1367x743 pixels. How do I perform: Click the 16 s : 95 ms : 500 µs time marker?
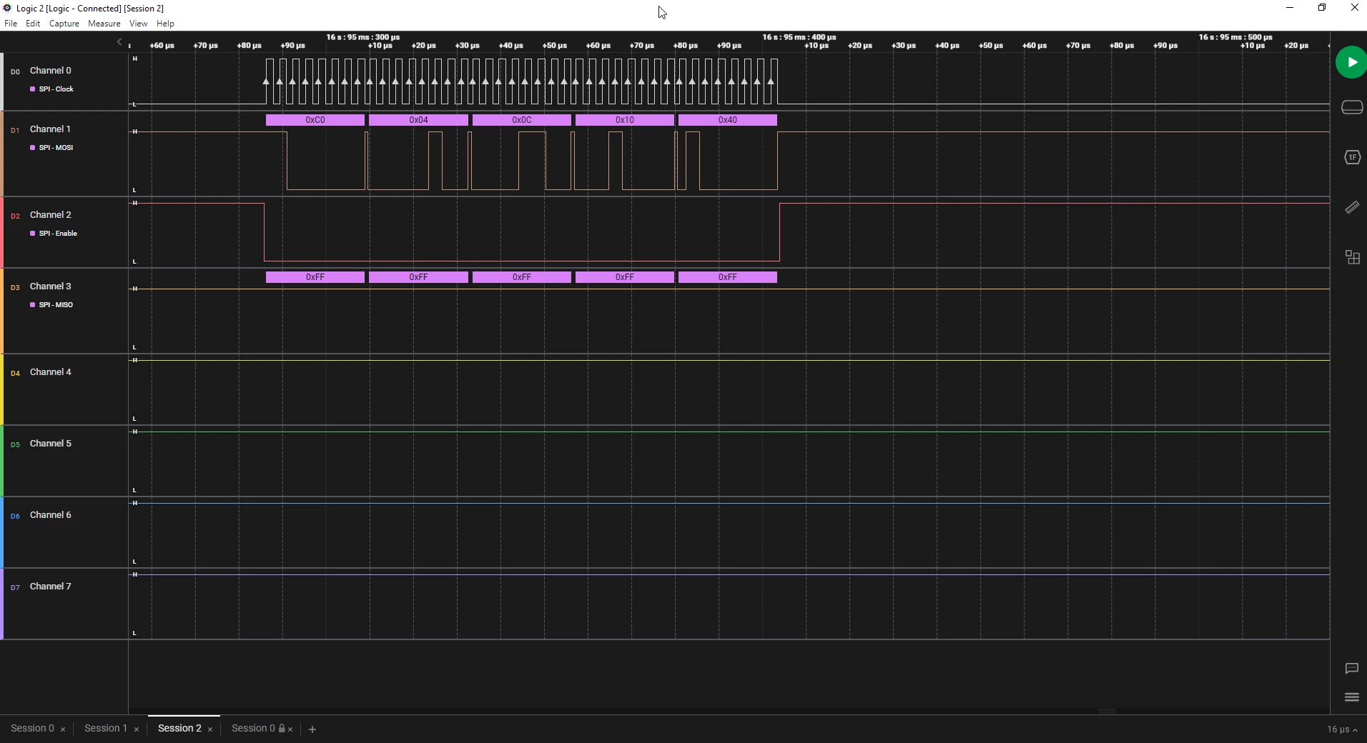[1235, 37]
